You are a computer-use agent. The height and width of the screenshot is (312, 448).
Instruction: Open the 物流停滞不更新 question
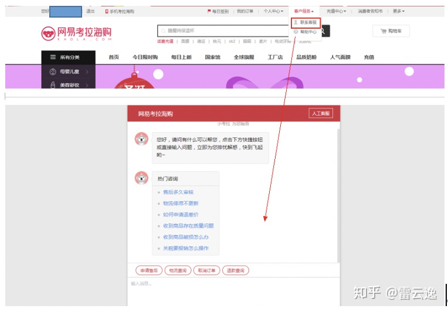[181, 203]
